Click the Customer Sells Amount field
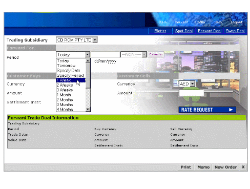250x189 pixels. 191,93
